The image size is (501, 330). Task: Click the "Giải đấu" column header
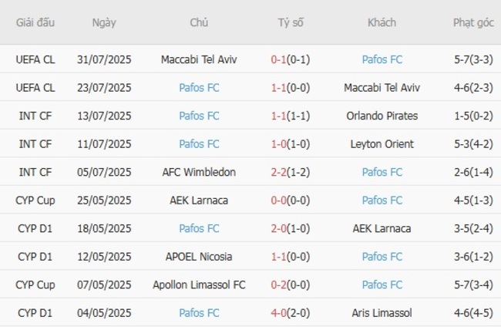coord(35,22)
